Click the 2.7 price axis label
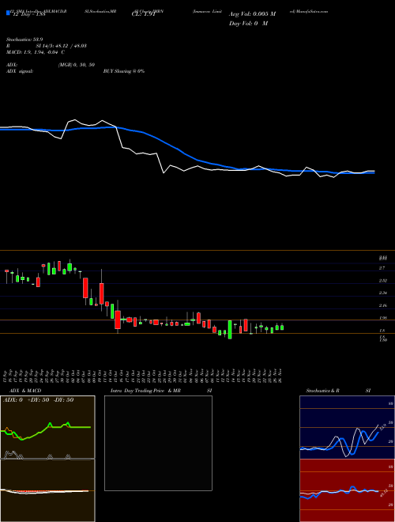The width and height of the screenshot is (395, 522). (382, 267)
